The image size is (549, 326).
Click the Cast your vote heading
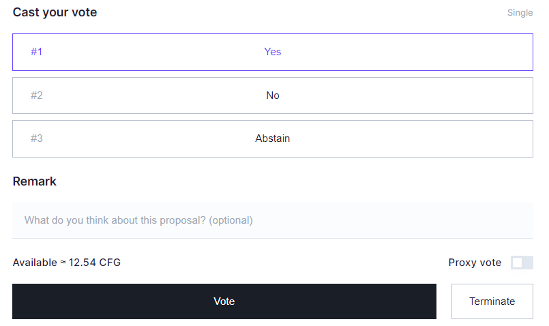click(55, 12)
